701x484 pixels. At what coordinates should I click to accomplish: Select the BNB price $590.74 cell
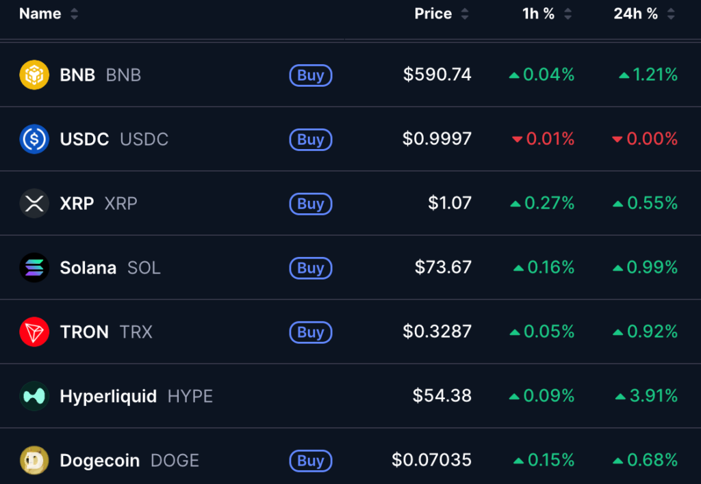click(x=437, y=75)
